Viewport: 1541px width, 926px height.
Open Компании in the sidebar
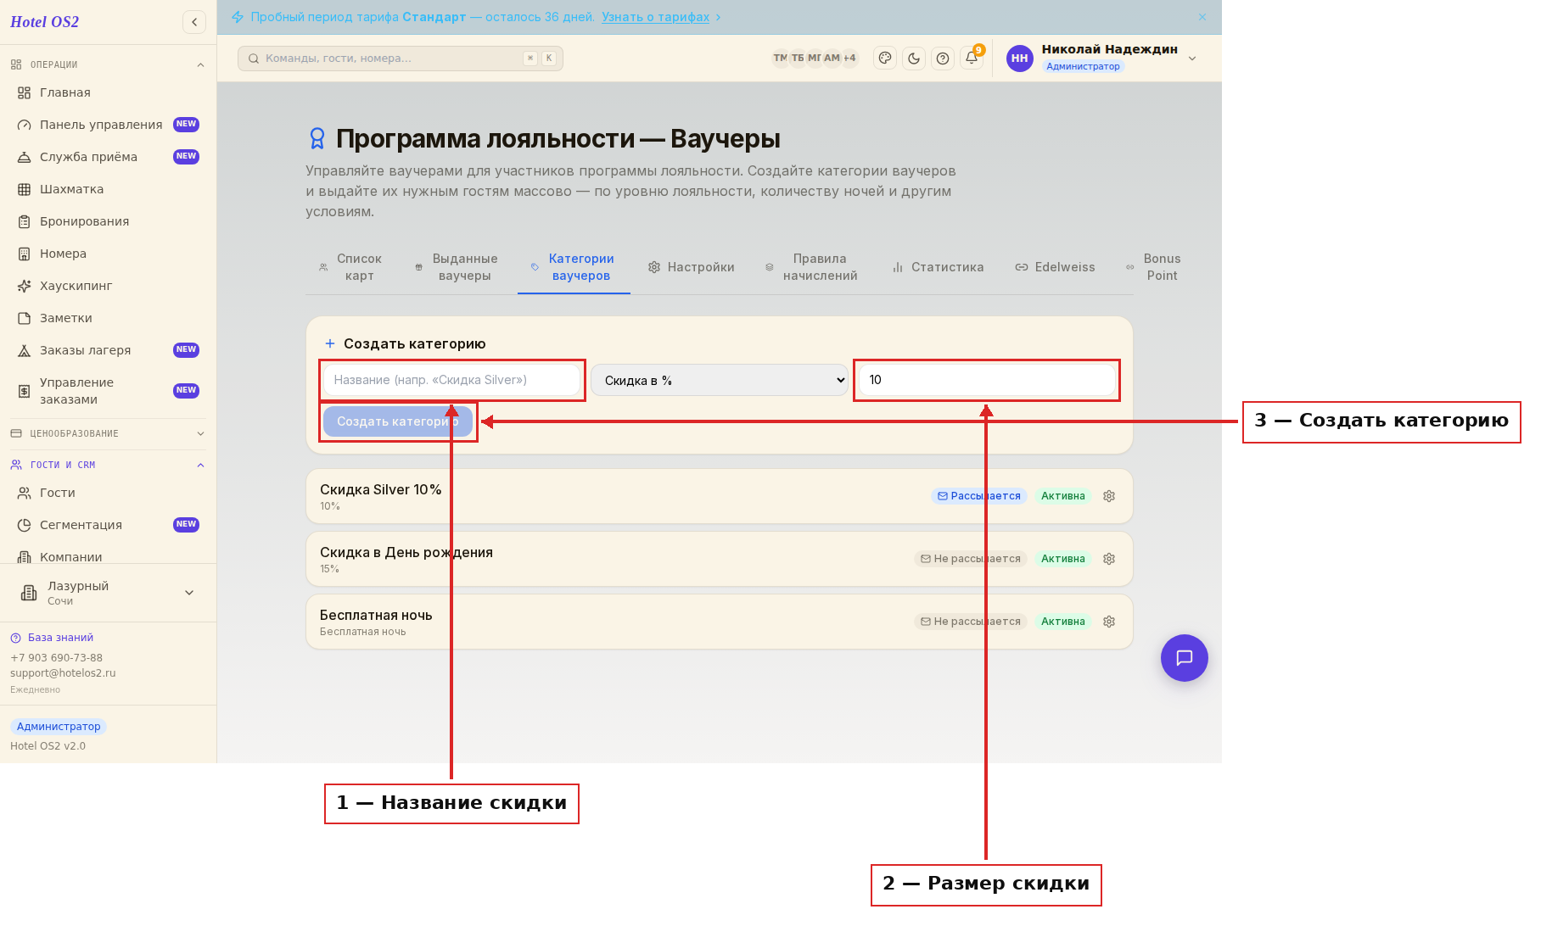coord(108,556)
